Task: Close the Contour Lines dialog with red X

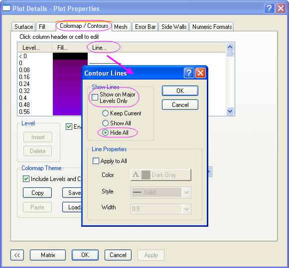Action: [x=200, y=73]
